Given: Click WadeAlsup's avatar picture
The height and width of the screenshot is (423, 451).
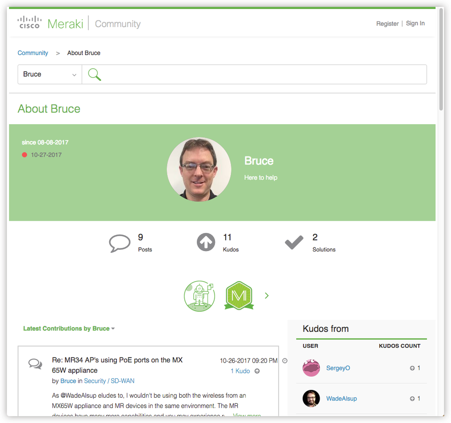Looking at the screenshot, I should point(311,399).
